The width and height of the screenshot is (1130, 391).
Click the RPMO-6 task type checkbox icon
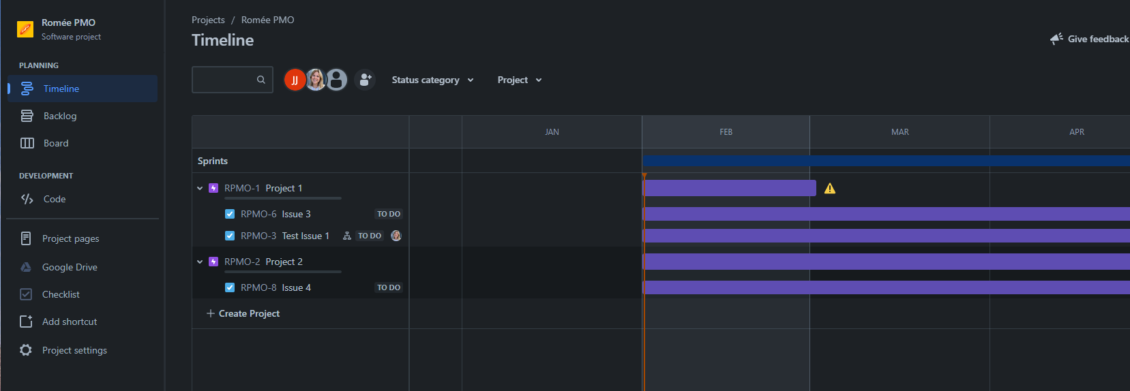point(230,214)
